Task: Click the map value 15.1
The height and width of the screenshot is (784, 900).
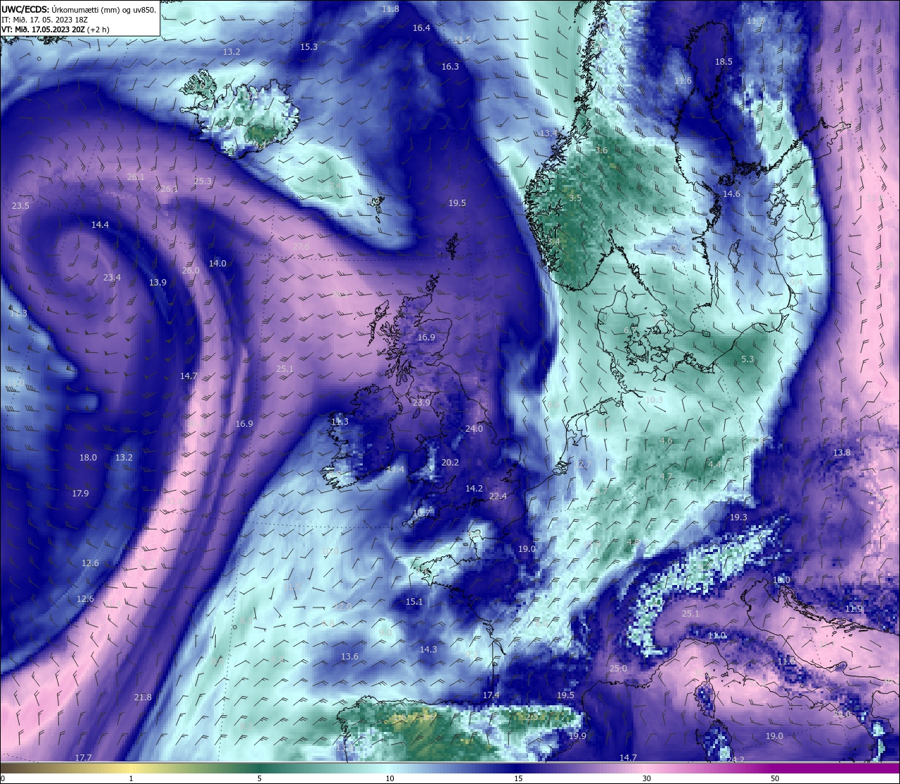Action: (414, 602)
